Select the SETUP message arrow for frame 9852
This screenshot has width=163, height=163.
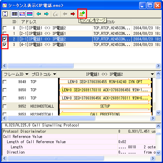click(x=106, y=106)
